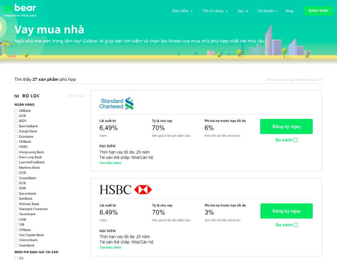
Task: Click CHỌN LẠI to reset filters
Action: tap(76, 96)
